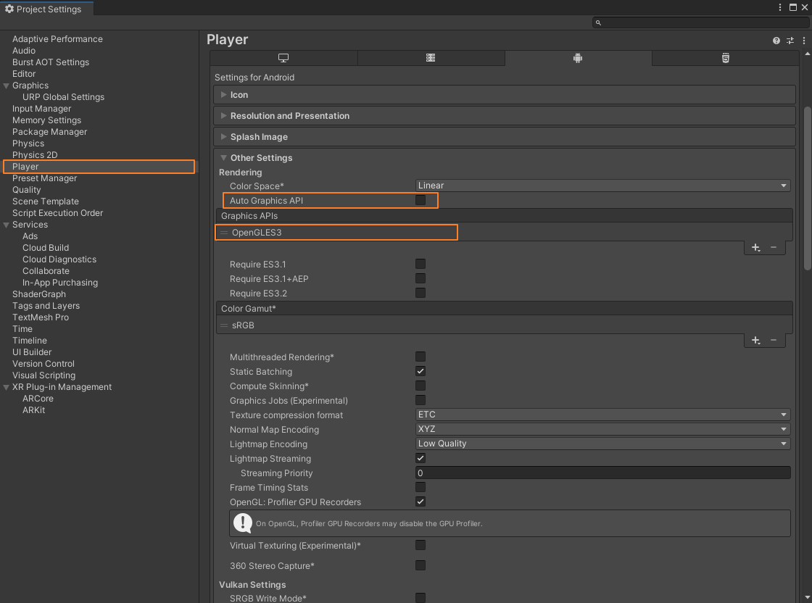The height and width of the screenshot is (603, 812).
Task: Enable the Compute Skinning checkbox
Action: point(420,386)
